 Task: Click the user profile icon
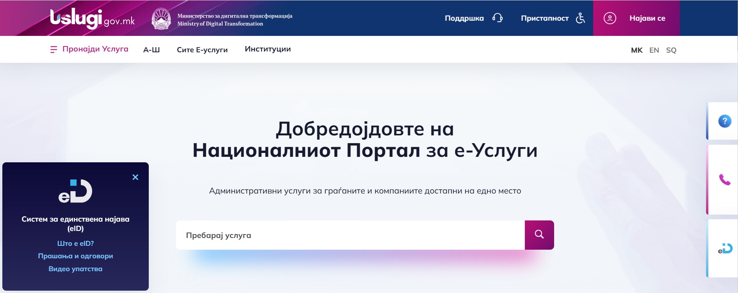[610, 18]
